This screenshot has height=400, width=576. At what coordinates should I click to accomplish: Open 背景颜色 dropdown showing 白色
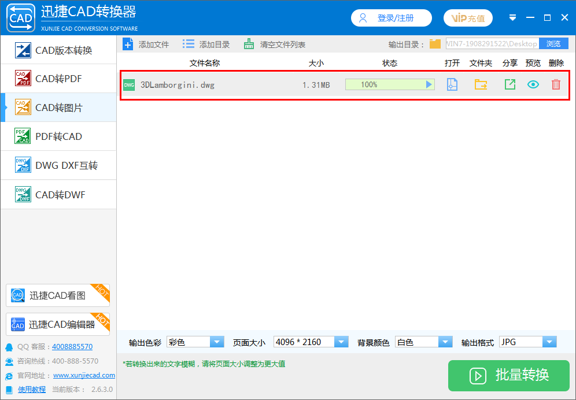424,342
